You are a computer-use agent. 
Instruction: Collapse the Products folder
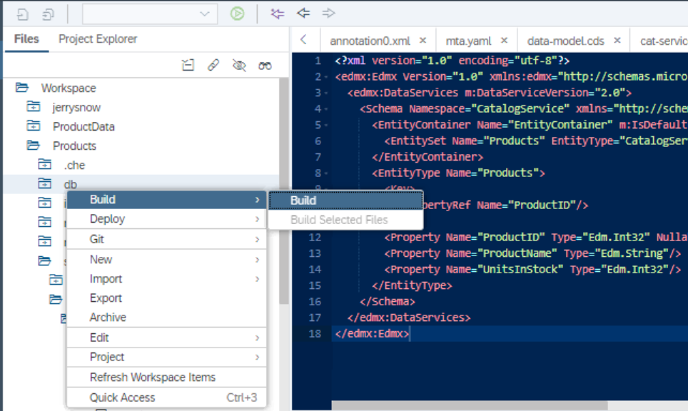click(x=34, y=146)
